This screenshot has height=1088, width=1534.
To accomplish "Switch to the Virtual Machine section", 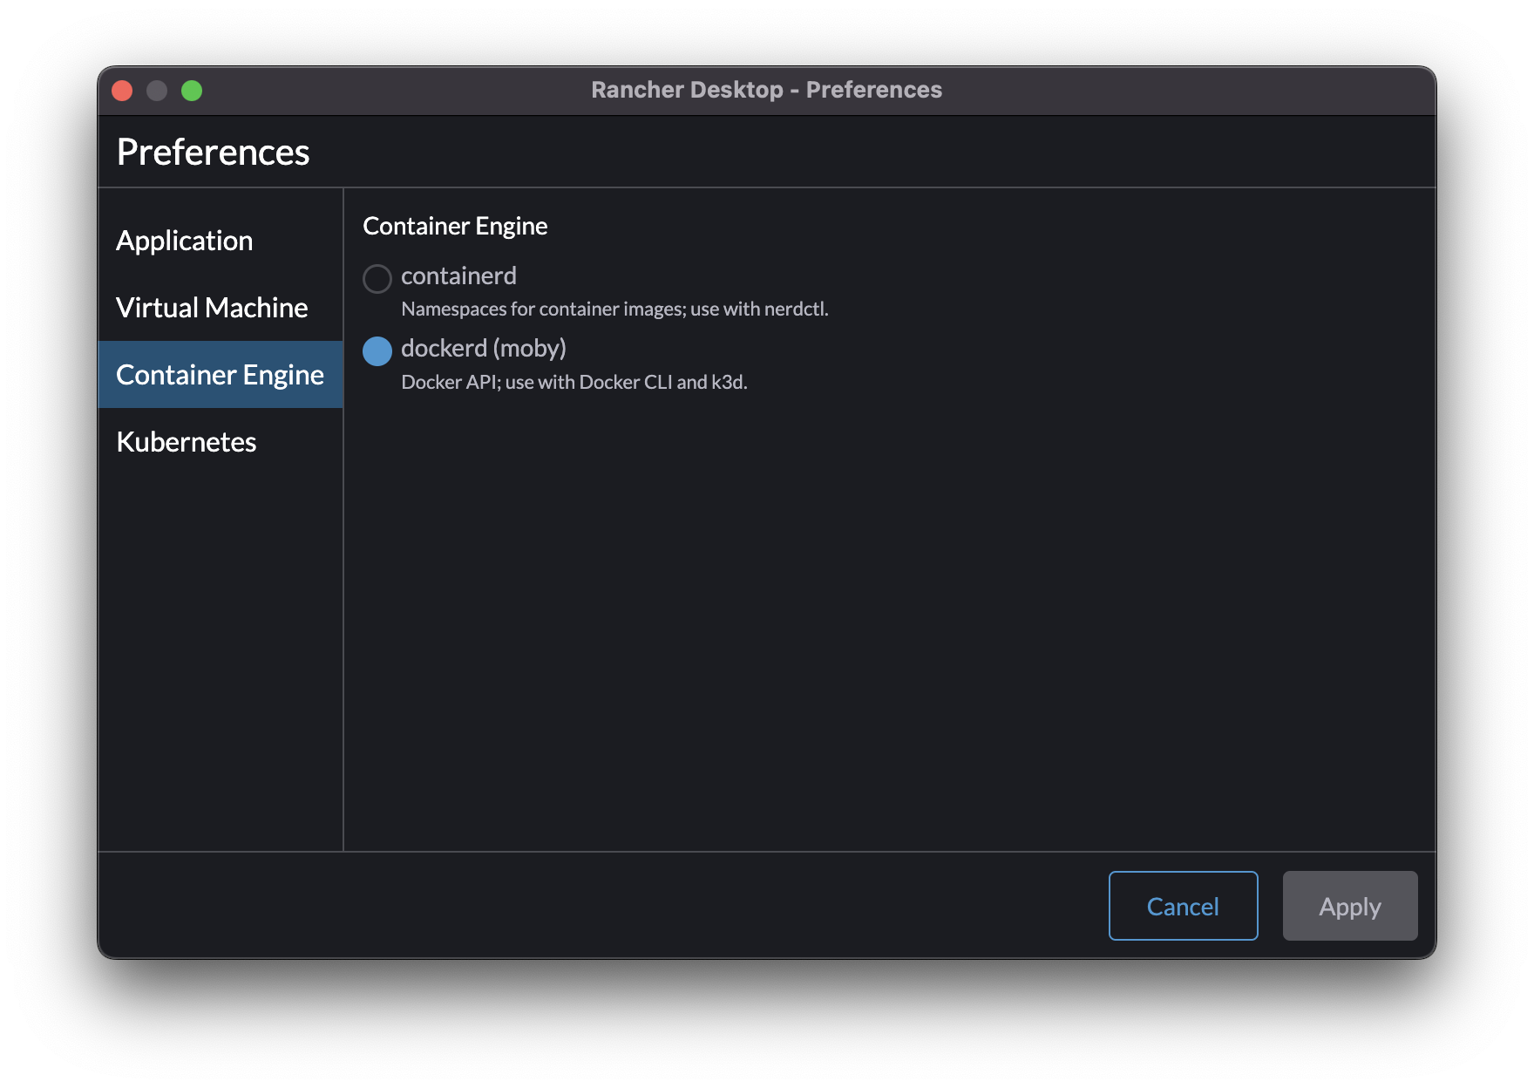I will tap(211, 307).
